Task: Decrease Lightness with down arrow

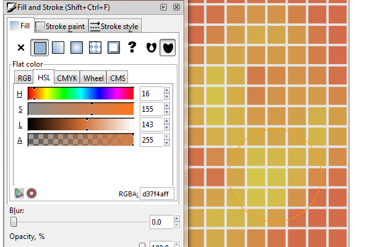Action: point(167,128)
